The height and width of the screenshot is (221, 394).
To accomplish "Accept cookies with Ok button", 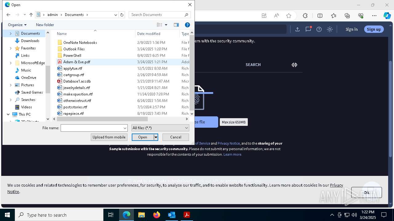I will [x=367, y=192].
